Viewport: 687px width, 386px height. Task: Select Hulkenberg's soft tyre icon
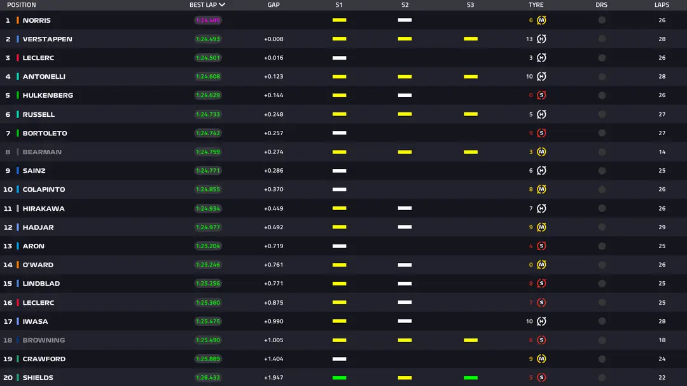click(x=541, y=95)
